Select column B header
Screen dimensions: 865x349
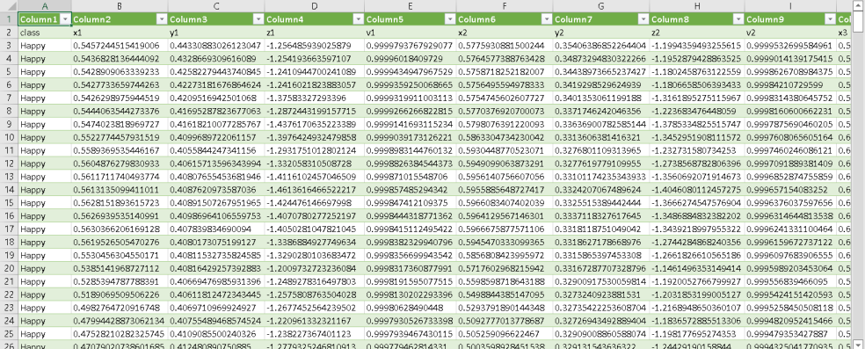[x=120, y=6]
